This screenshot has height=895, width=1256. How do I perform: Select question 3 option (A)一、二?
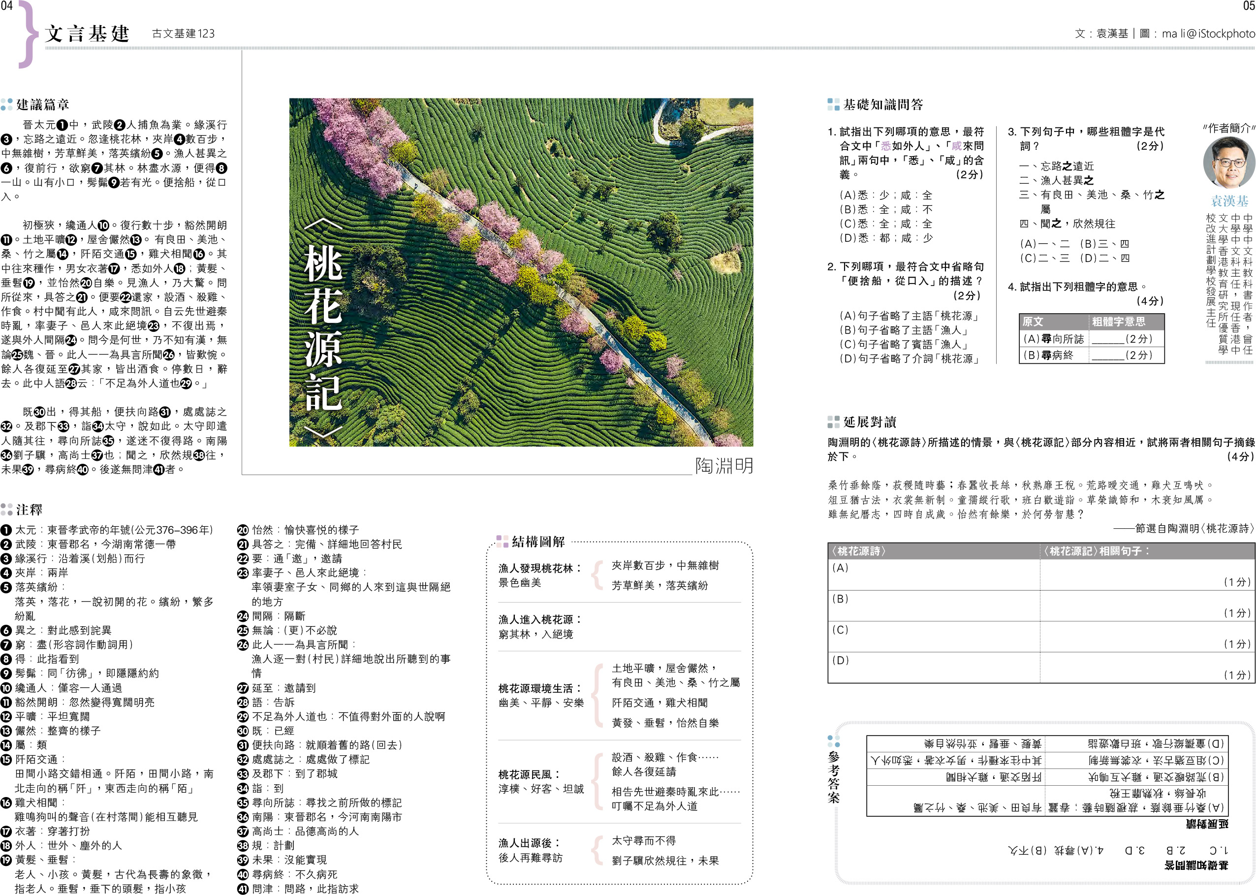pos(1044,244)
